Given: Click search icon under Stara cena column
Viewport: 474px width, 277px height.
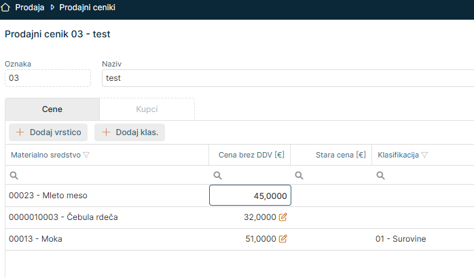Looking at the screenshot, I should [x=299, y=175].
